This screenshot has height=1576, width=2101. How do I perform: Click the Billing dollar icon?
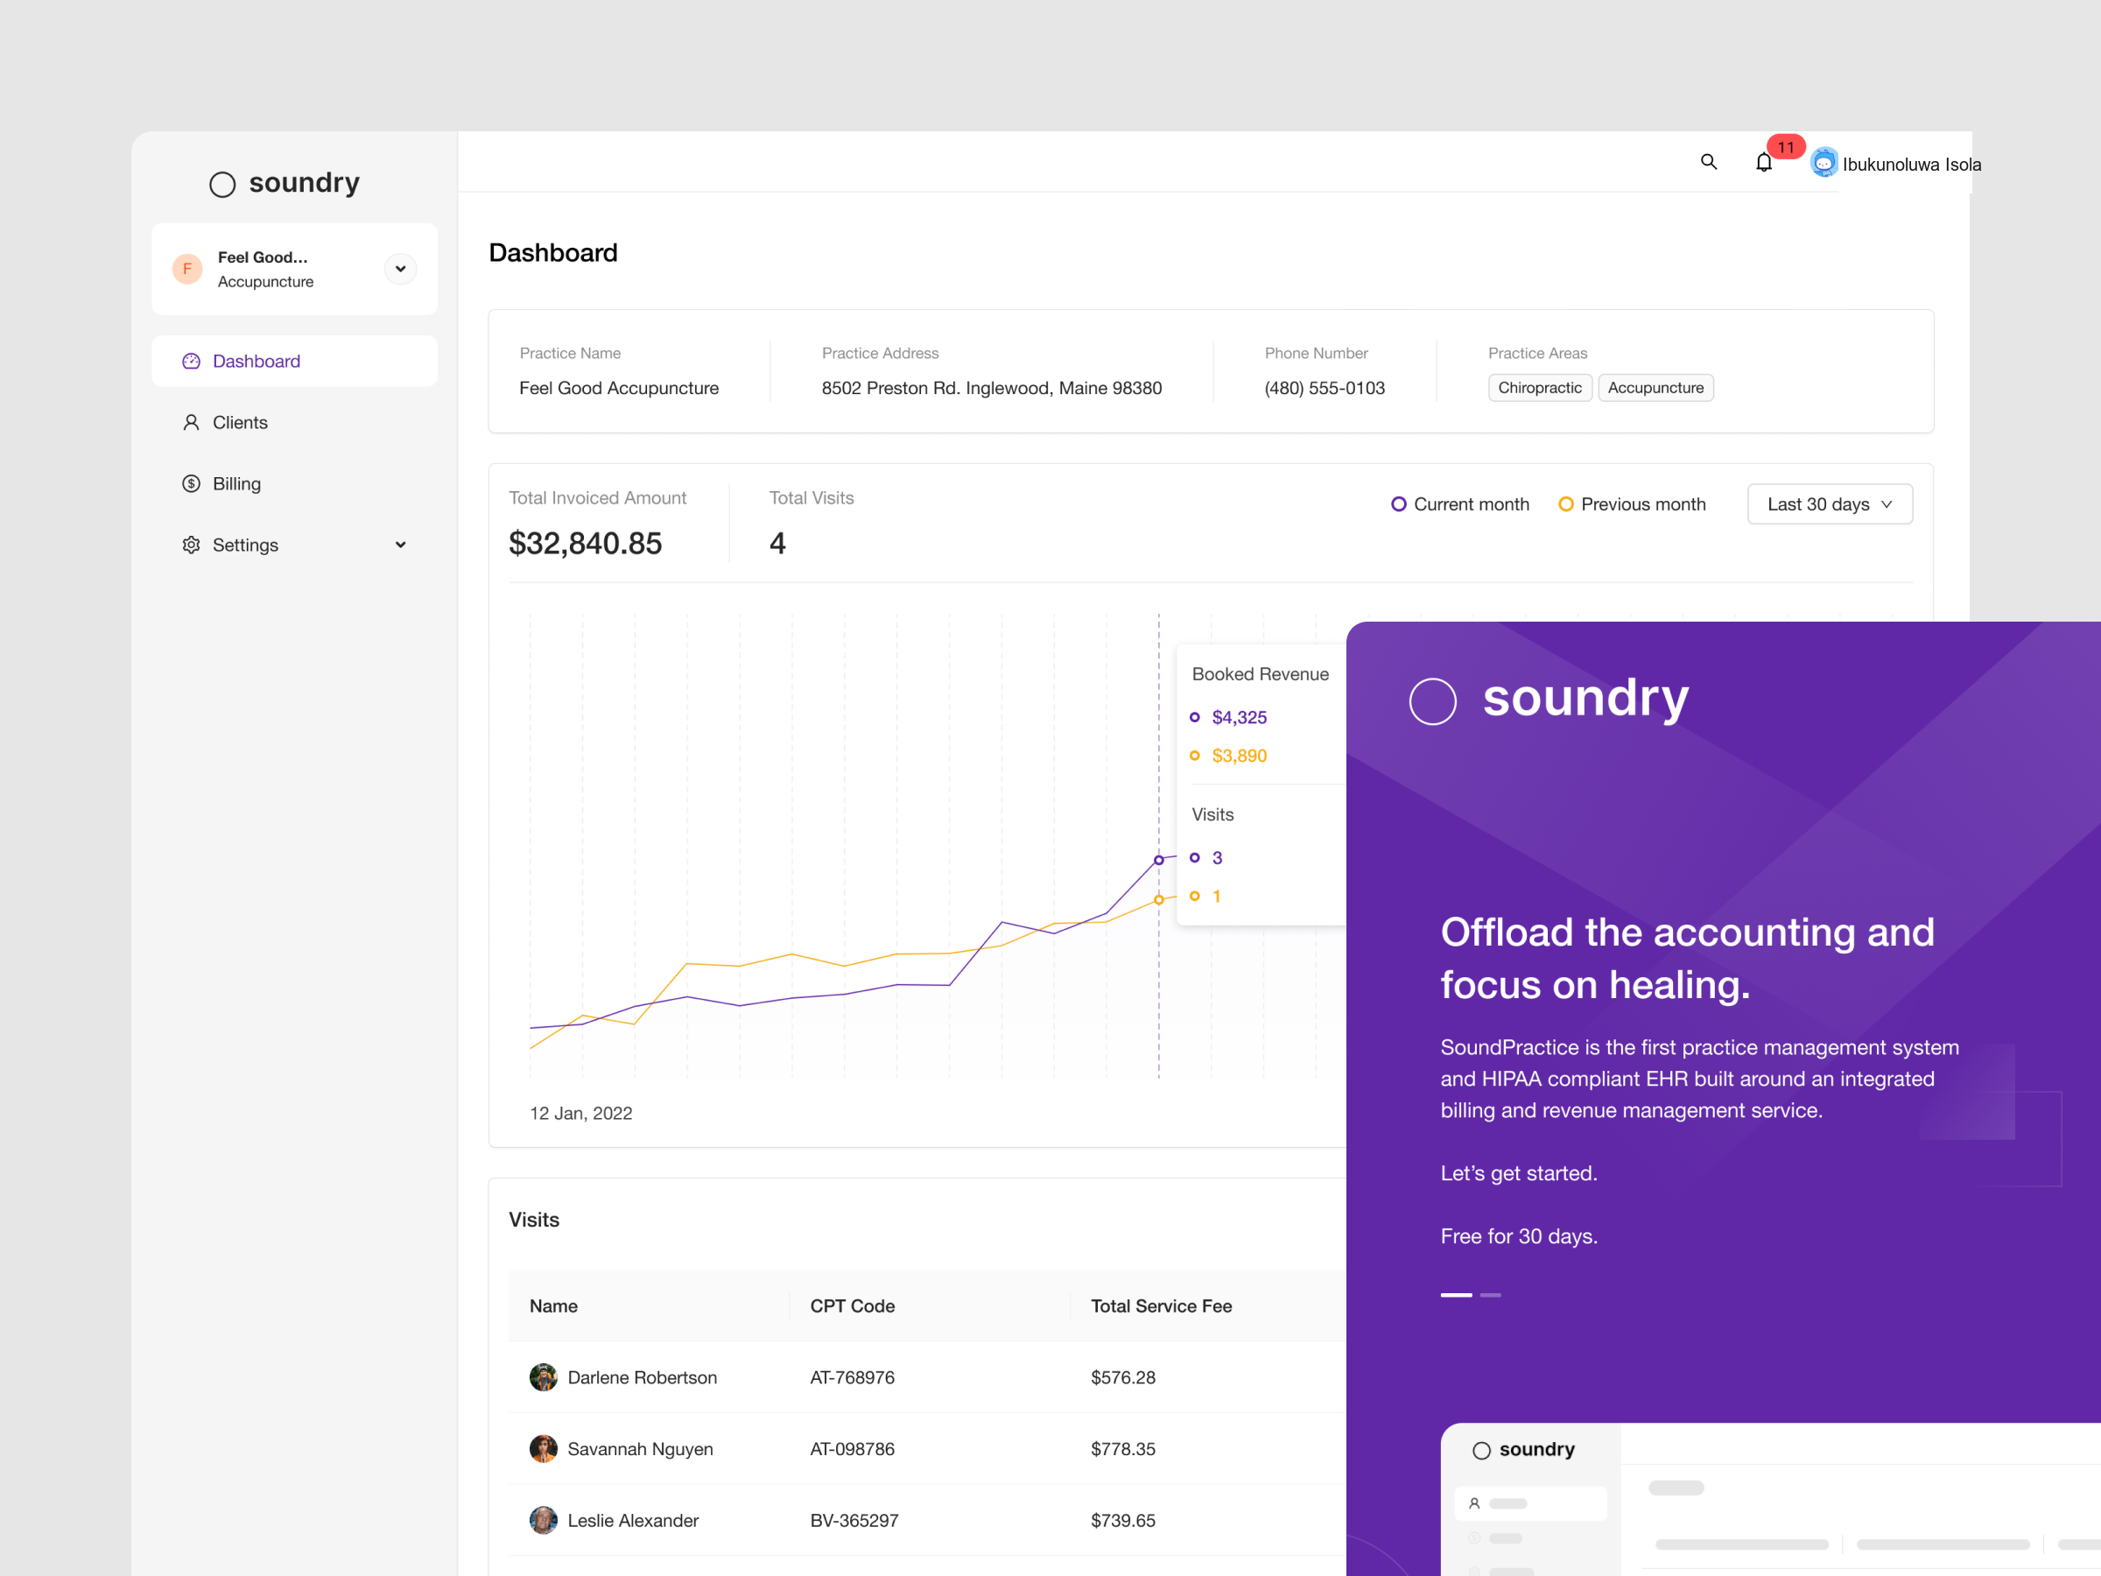[x=191, y=483]
